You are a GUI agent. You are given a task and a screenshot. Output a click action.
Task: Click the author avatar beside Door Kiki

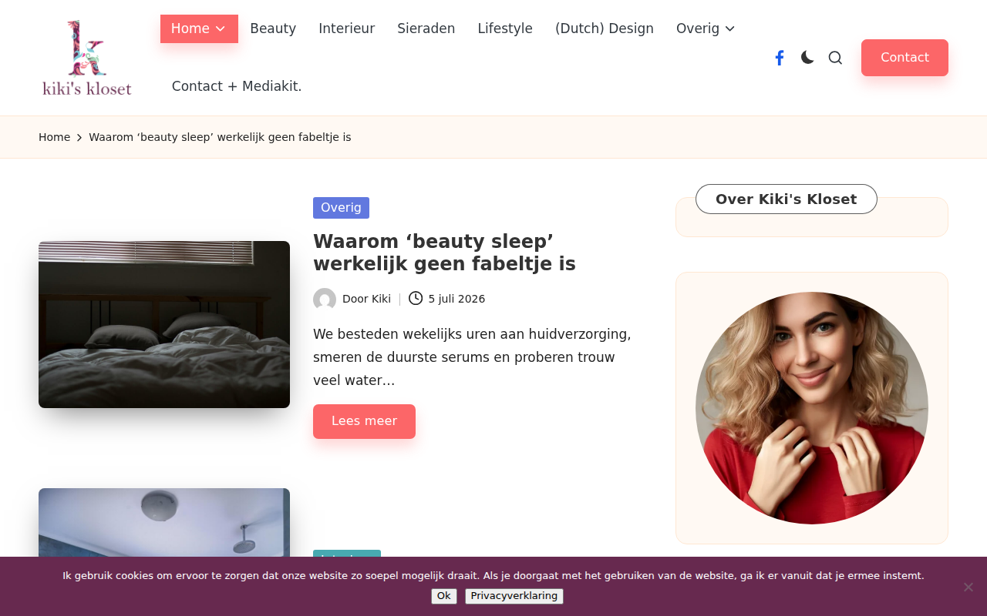pos(325,299)
